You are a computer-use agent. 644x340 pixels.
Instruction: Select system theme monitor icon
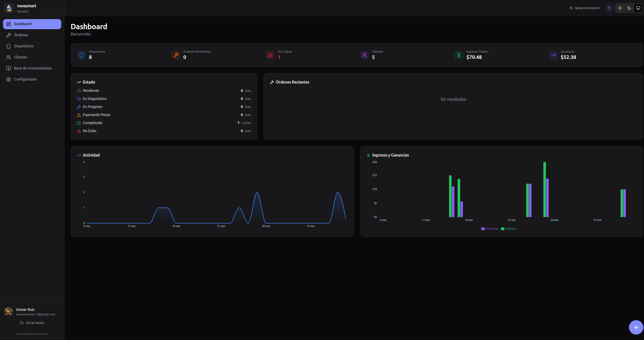point(638,8)
